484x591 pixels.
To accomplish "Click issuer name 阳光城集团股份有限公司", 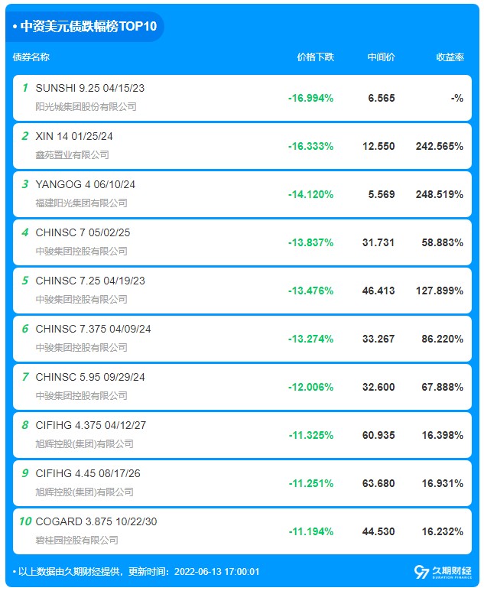I will point(86,107).
